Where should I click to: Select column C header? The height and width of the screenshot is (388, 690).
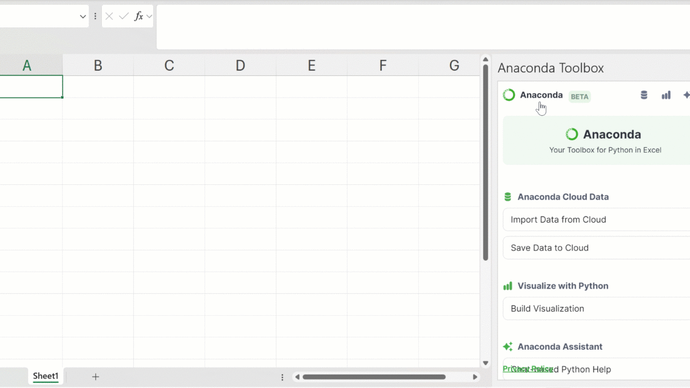click(x=169, y=65)
